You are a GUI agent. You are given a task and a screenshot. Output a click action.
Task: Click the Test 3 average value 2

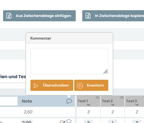(x=137, y=112)
